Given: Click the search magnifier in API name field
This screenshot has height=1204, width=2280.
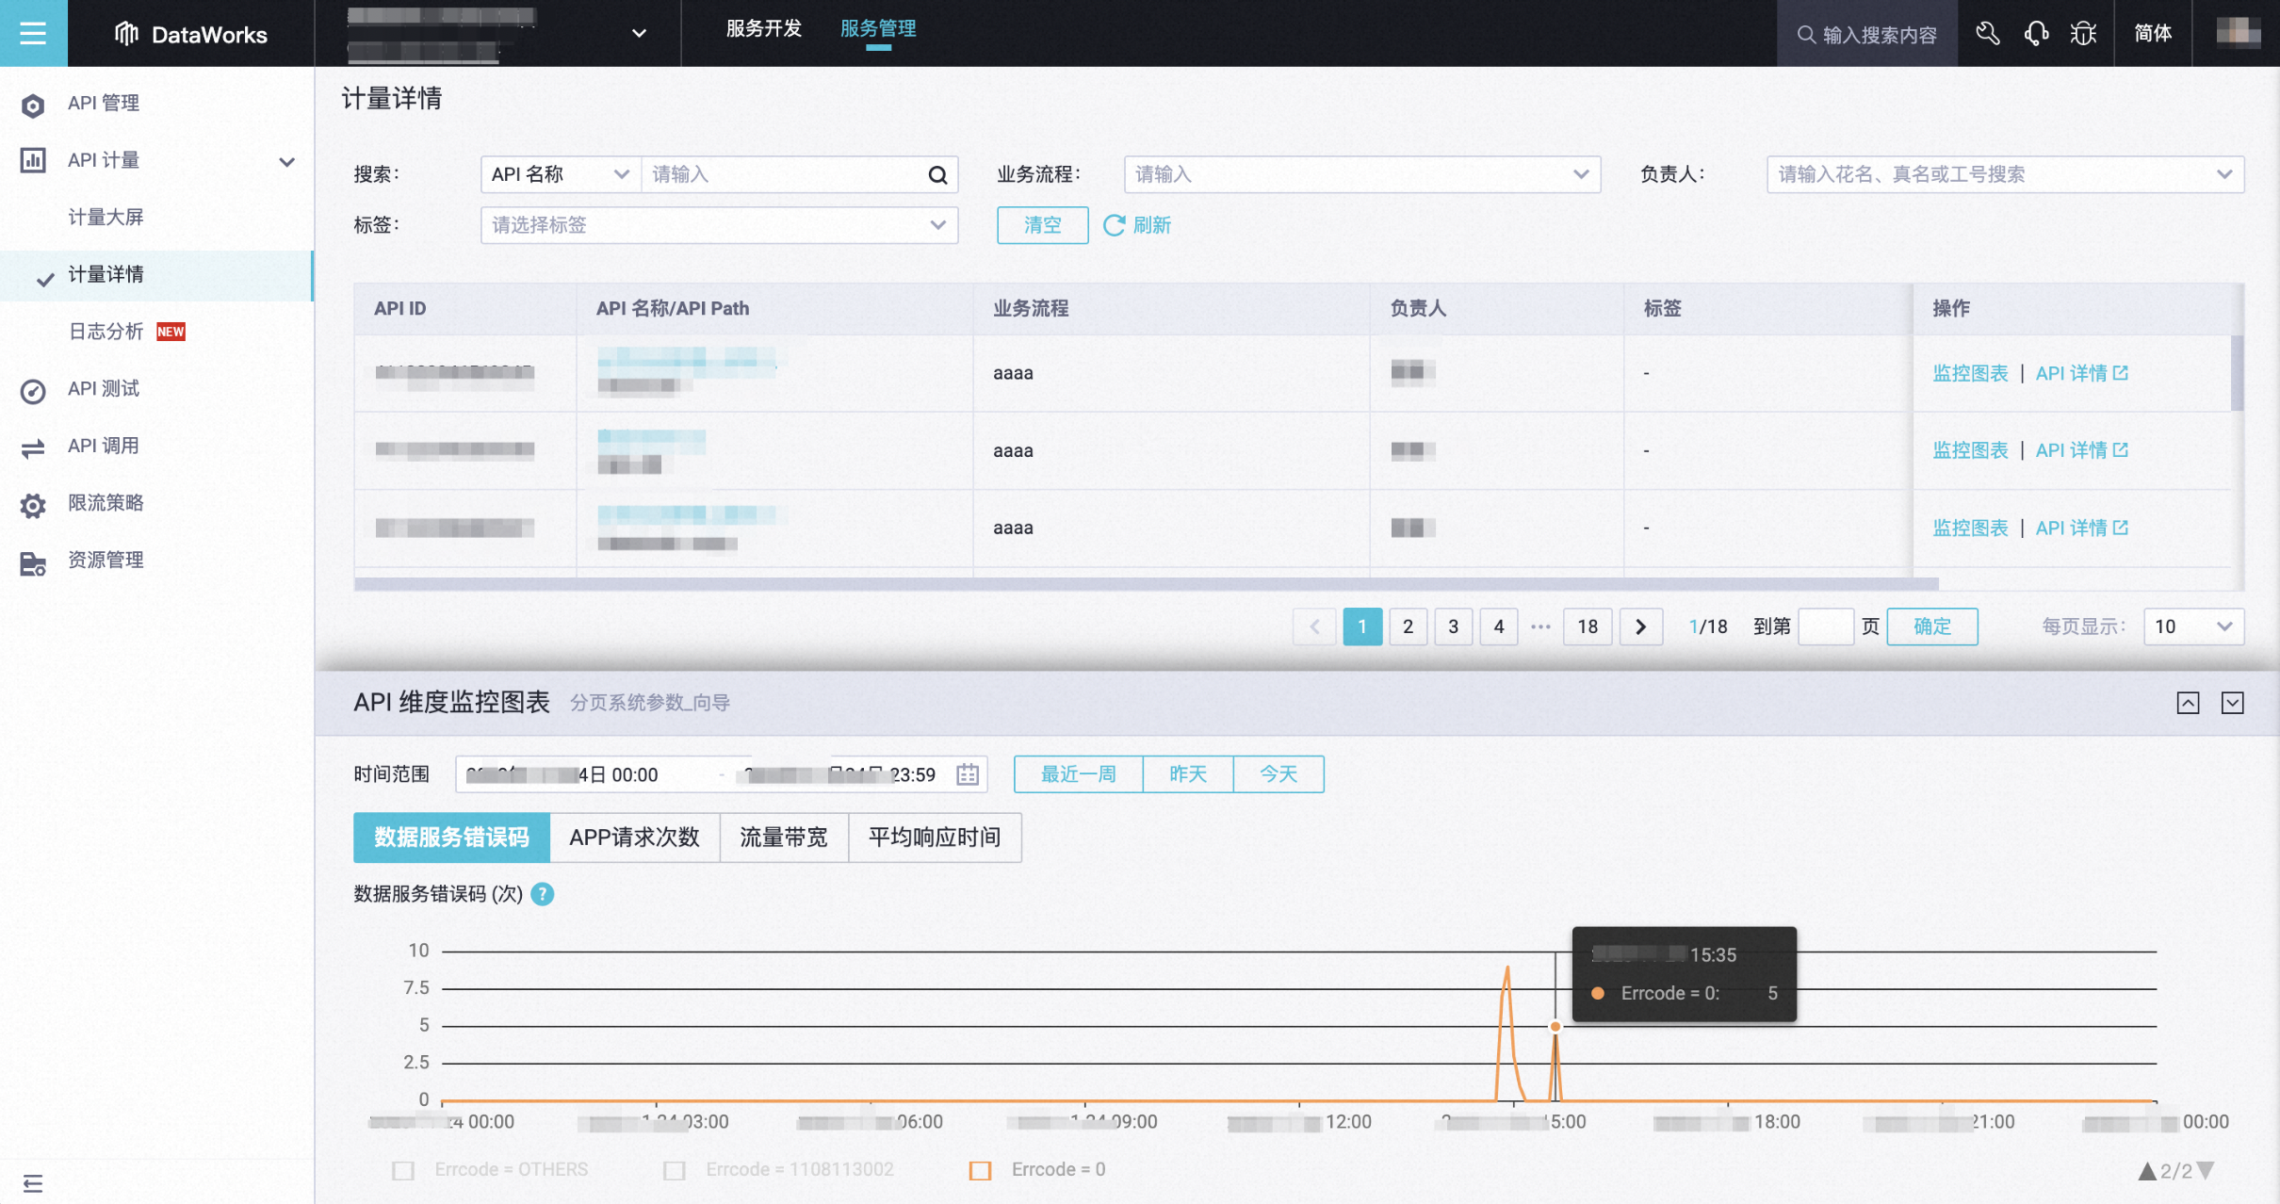Looking at the screenshot, I should (x=937, y=174).
